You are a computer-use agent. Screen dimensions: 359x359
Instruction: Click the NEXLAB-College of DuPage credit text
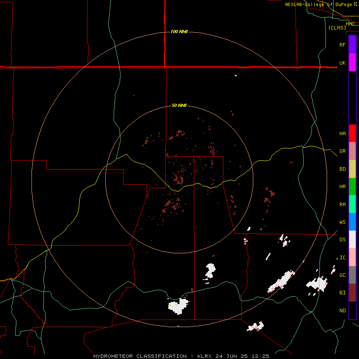(x=321, y=4)
